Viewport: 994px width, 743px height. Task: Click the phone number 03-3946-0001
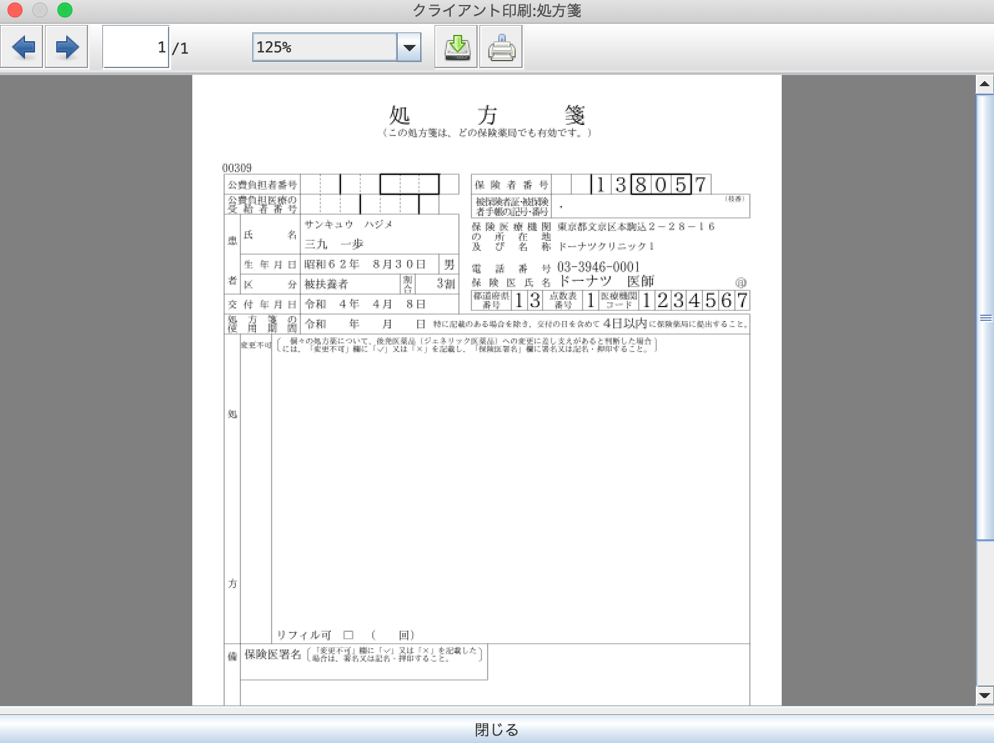[x=598, y=267]
